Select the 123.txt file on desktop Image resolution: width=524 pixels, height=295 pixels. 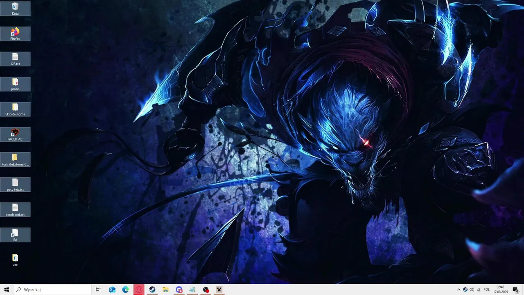click(x=15, y=59)
